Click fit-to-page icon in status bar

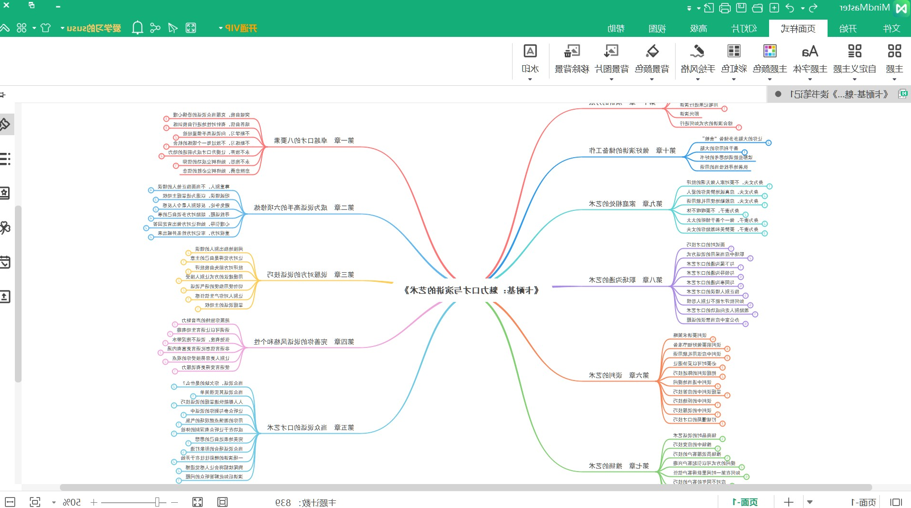click(x=222, y=502)
